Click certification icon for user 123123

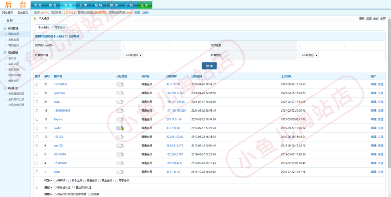120,137
